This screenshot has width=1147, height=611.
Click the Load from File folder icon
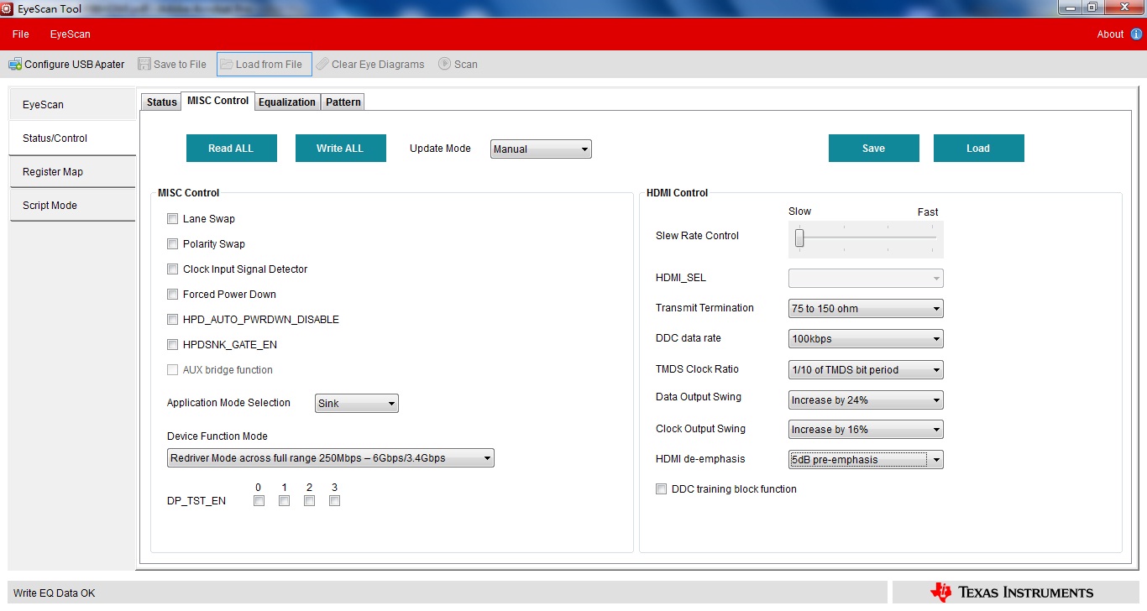point(227,64)
